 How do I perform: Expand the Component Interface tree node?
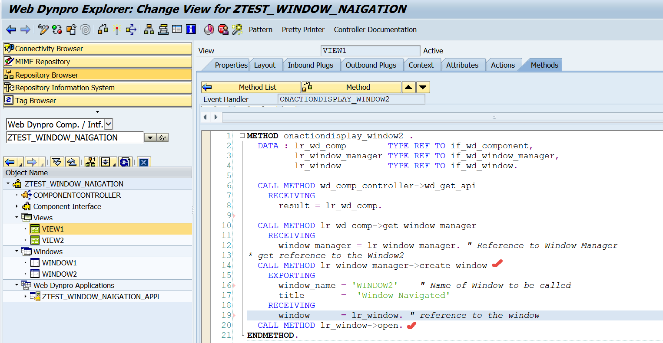pyautogui.click(x=17, y=206)
